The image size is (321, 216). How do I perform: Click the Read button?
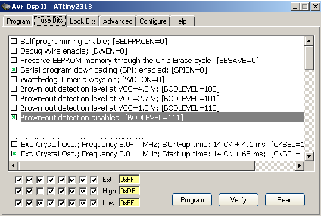tap(285, 200)
